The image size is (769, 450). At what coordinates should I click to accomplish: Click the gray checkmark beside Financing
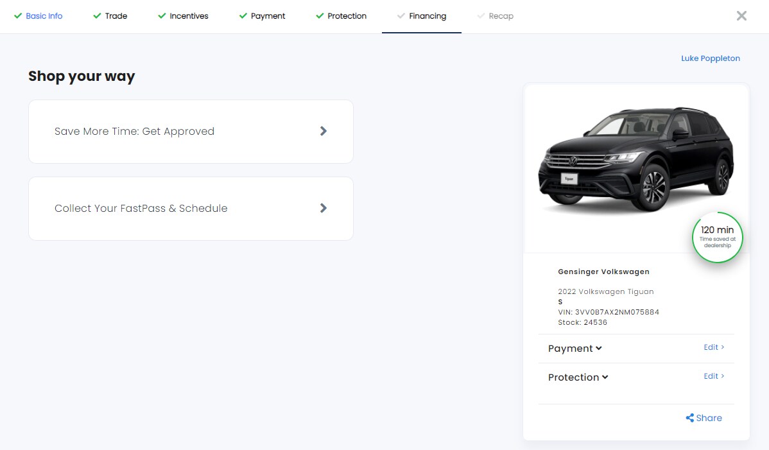tap(401, 15)
